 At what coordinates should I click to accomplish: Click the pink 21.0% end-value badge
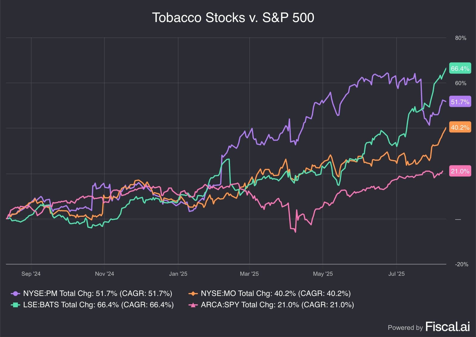[460, 171]
